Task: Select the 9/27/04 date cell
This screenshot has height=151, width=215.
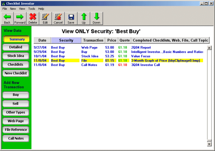Action: pos(40,47)
